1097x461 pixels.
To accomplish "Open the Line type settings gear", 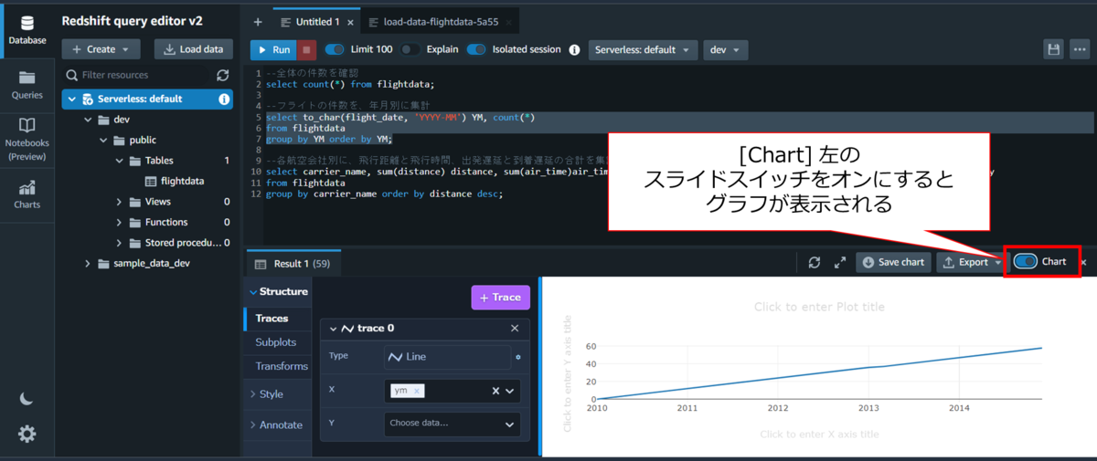I will tap(518, 357).
